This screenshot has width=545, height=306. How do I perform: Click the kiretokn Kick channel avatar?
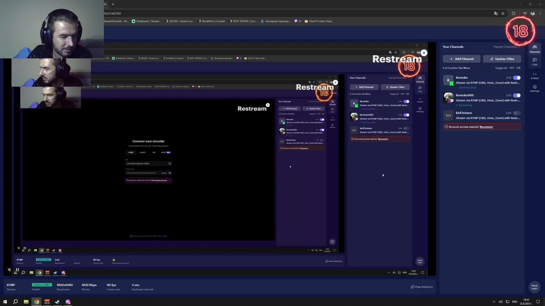tap(448, 80)
